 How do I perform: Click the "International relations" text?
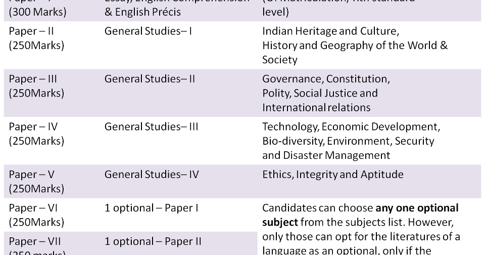click(316, 107)
